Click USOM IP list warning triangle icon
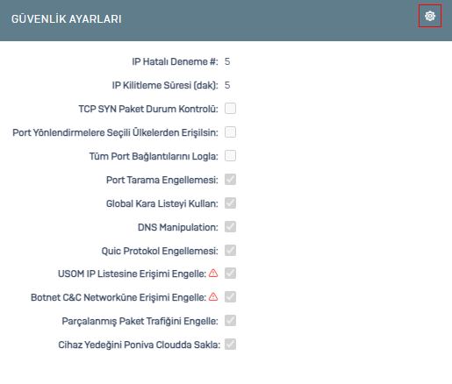This screenshot has height=384, width=452. (213, 274)
